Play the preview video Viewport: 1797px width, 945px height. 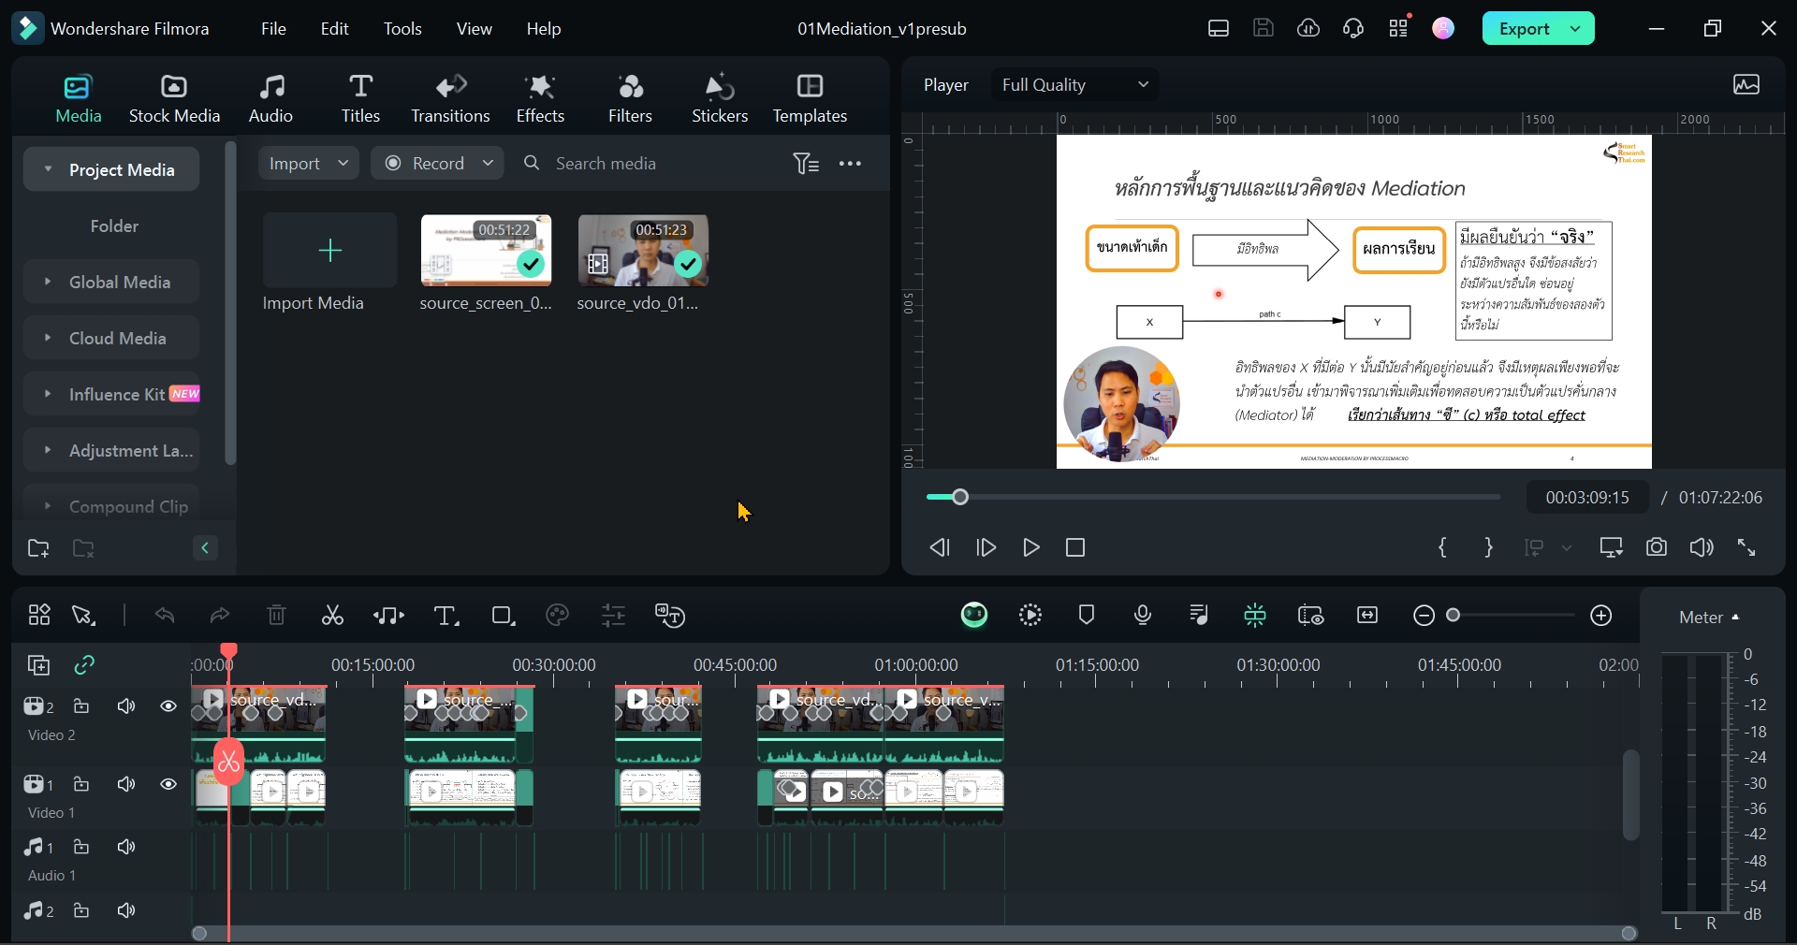tap(1031, 547)
